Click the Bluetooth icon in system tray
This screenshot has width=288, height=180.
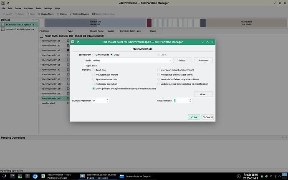(x=271, y=176)
